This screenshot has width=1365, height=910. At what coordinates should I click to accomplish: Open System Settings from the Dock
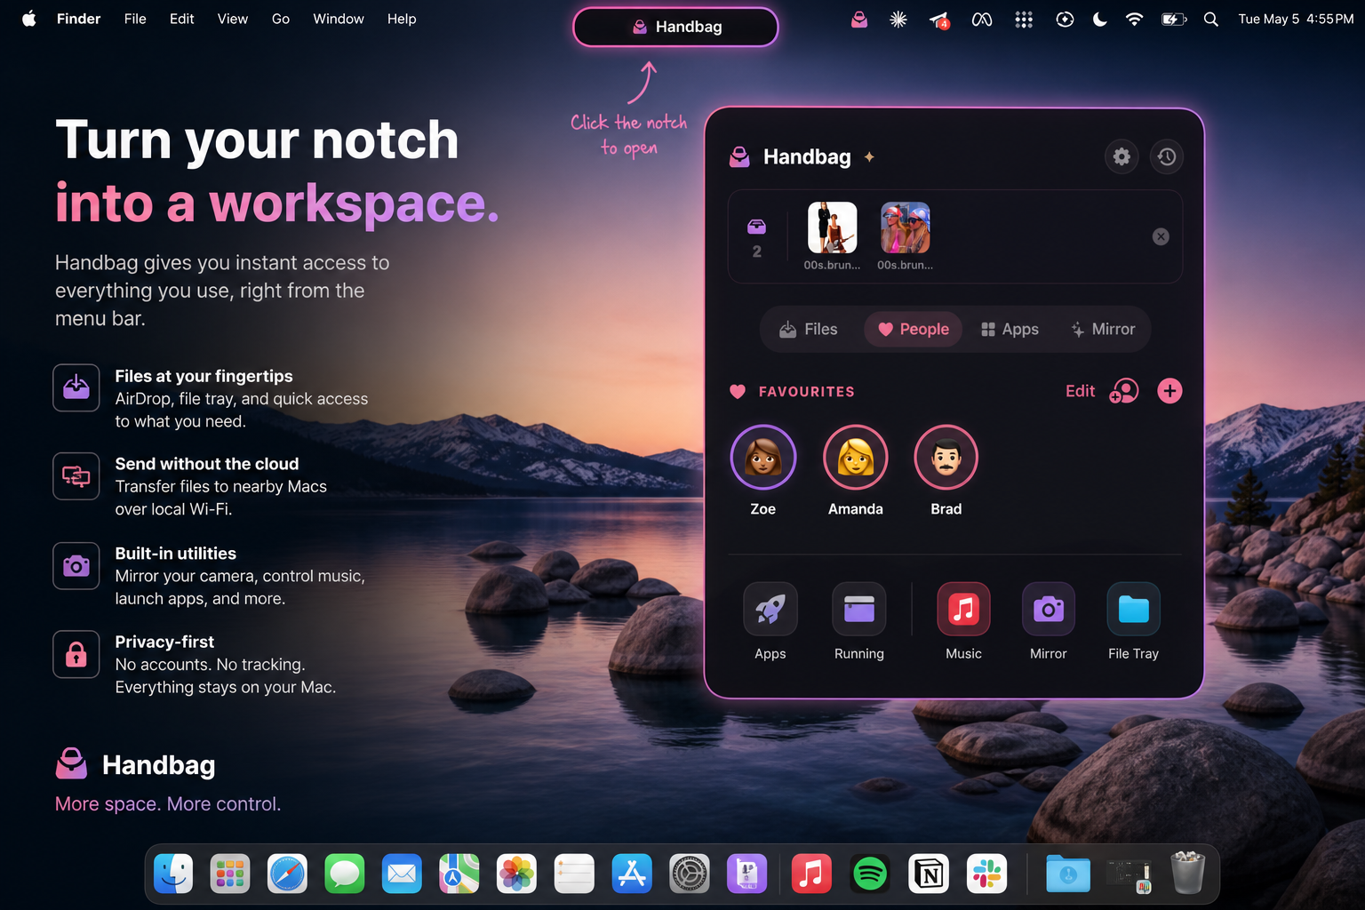[x=689, y=874]
